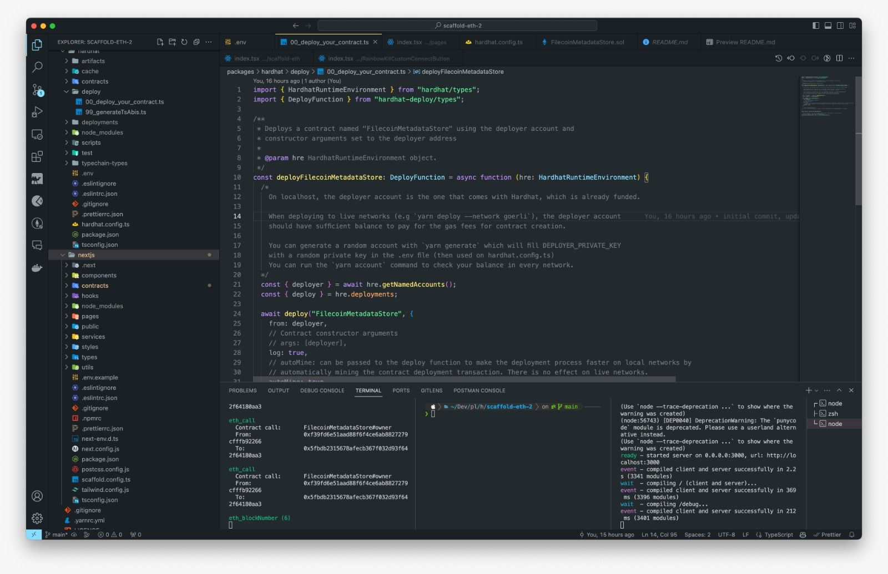Select the zsh terminal in terminal list
888x574 pixels.
pyautogui.click(x=833, y=414)
